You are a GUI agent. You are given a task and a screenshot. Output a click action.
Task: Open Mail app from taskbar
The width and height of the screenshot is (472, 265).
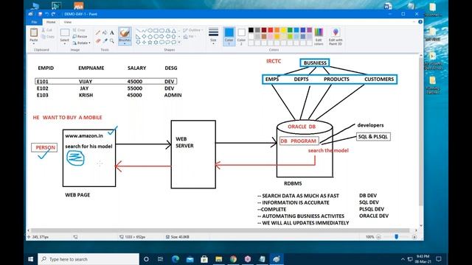pos(190,259)
